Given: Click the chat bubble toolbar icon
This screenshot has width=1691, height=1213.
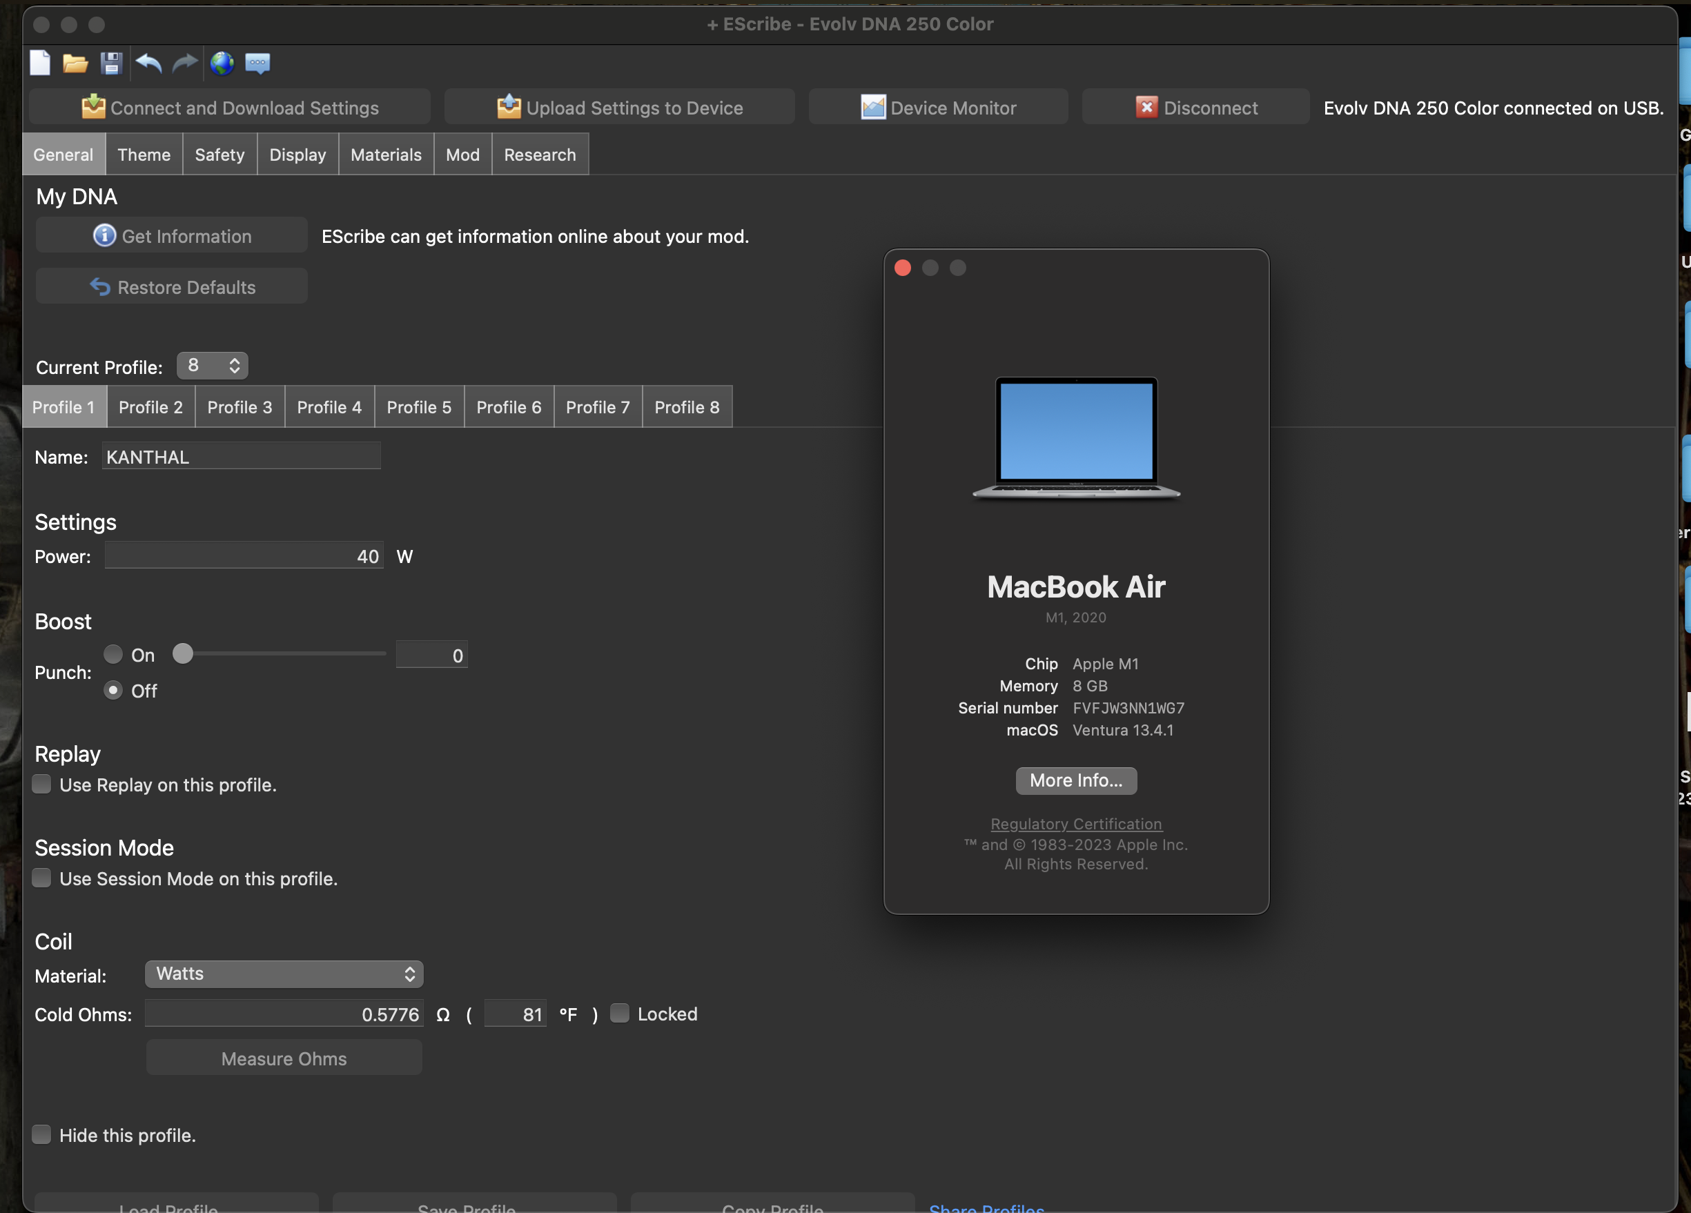Looking at the screenshot, I should click(257, 63).
